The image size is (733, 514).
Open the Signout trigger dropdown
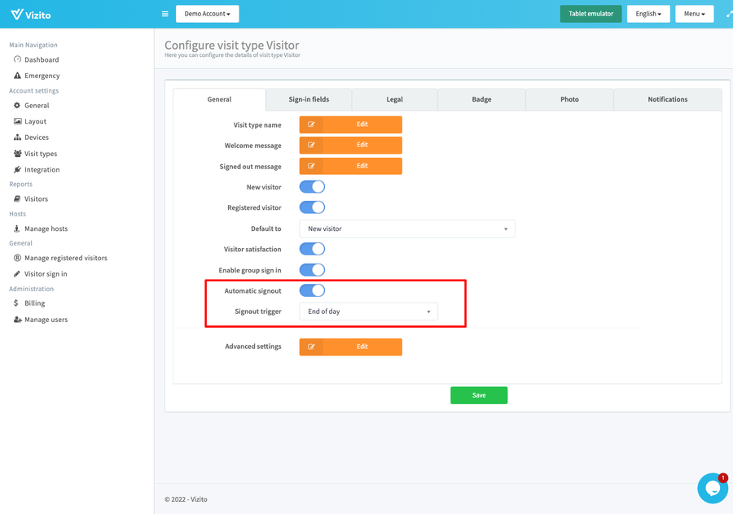pos(368,311)
